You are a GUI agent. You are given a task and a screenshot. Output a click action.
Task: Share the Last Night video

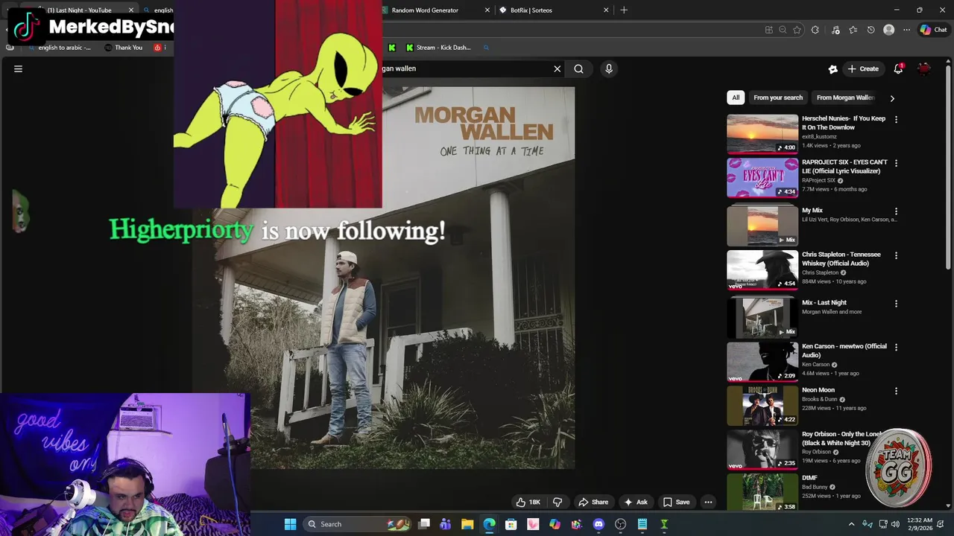593,502
